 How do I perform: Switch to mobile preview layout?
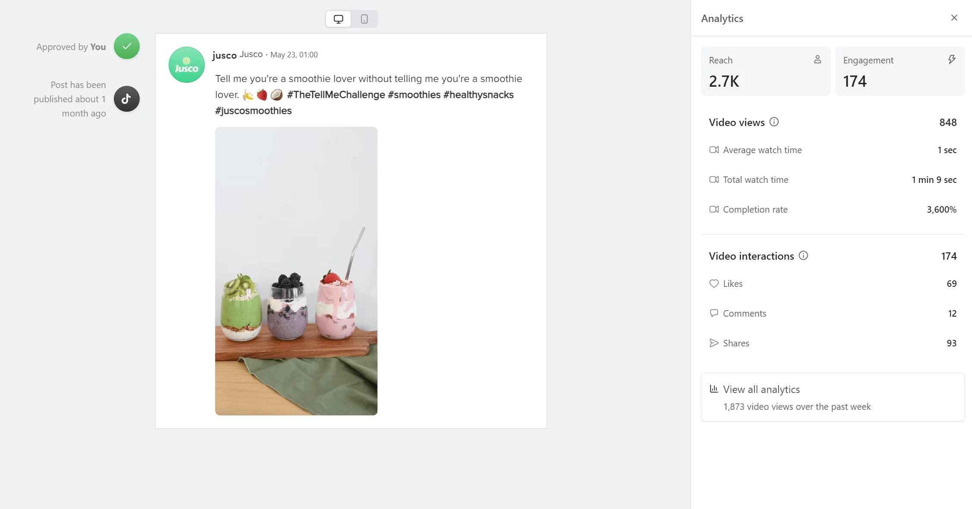(x=364, y=19)
